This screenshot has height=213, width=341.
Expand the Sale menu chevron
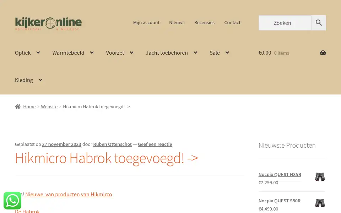tap(227, 53)
